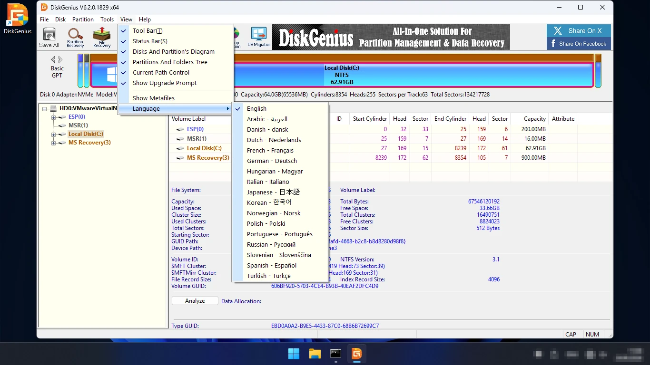Toggle the Status Bar option
The width and height of the screenshot is (650, 365).
pyautogui.click(x=176, y=41)
